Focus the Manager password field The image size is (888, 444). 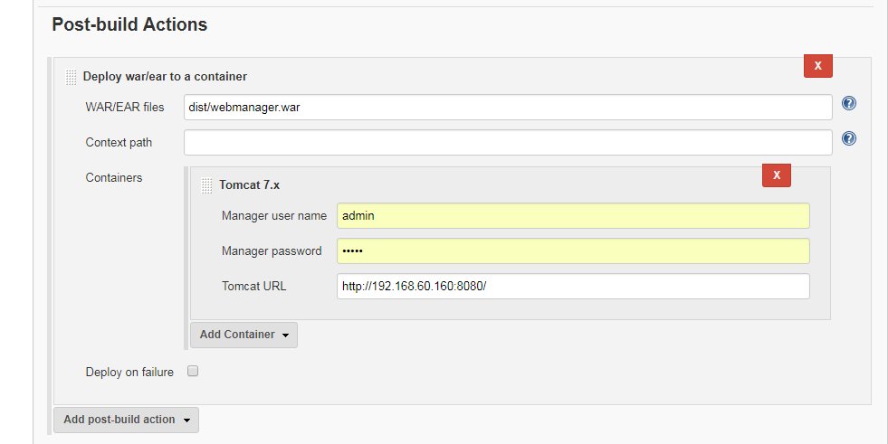tap(573, 250)
